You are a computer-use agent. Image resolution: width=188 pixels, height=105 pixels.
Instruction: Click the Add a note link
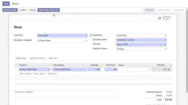pos(52,73)
